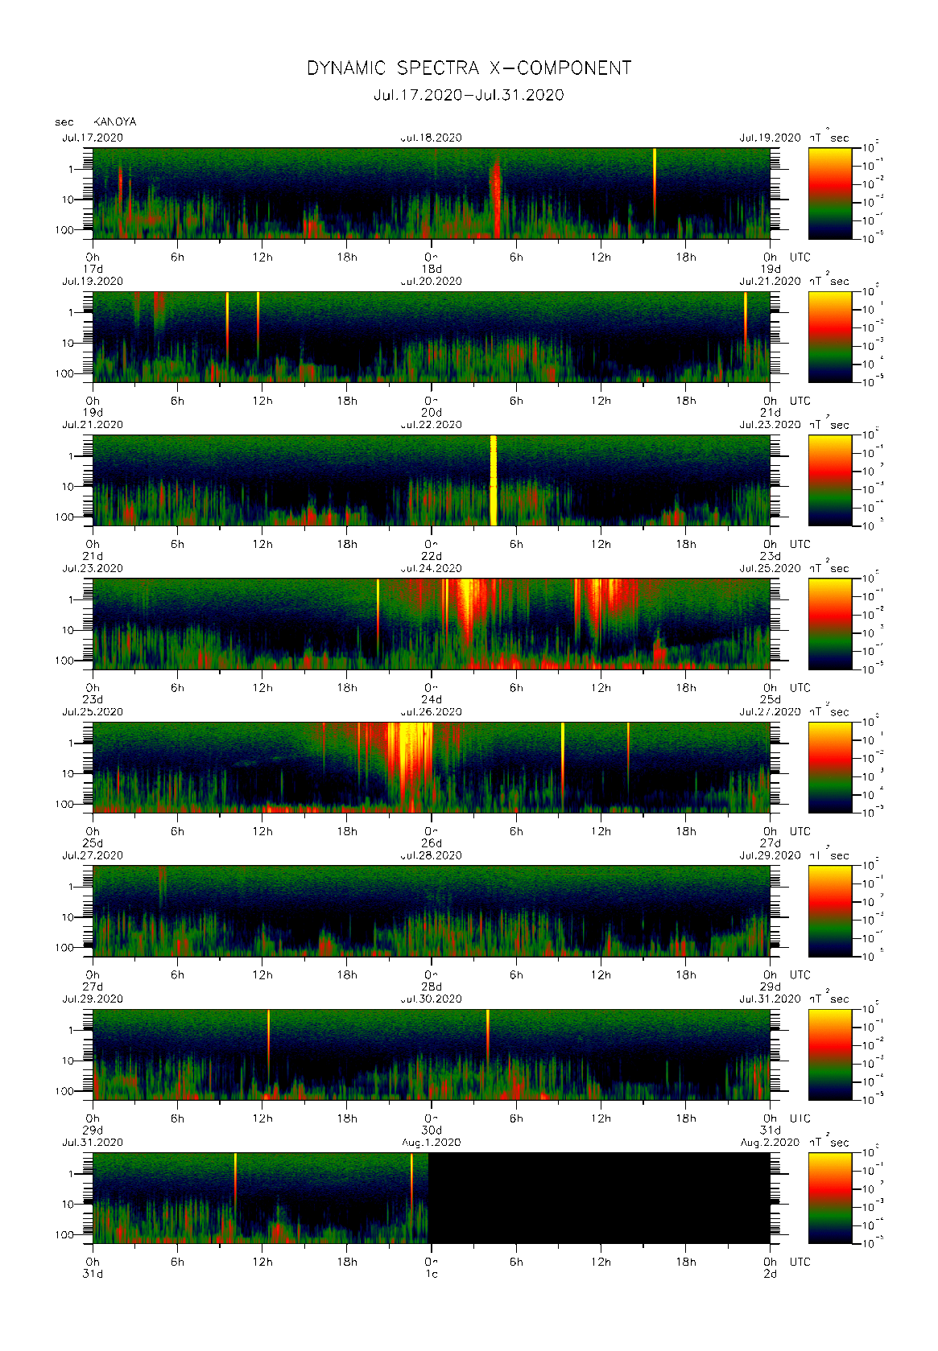The image size is (938, 1351).
Task: Click the bright burst near 3h on July 24
Action: click(469, 612)
